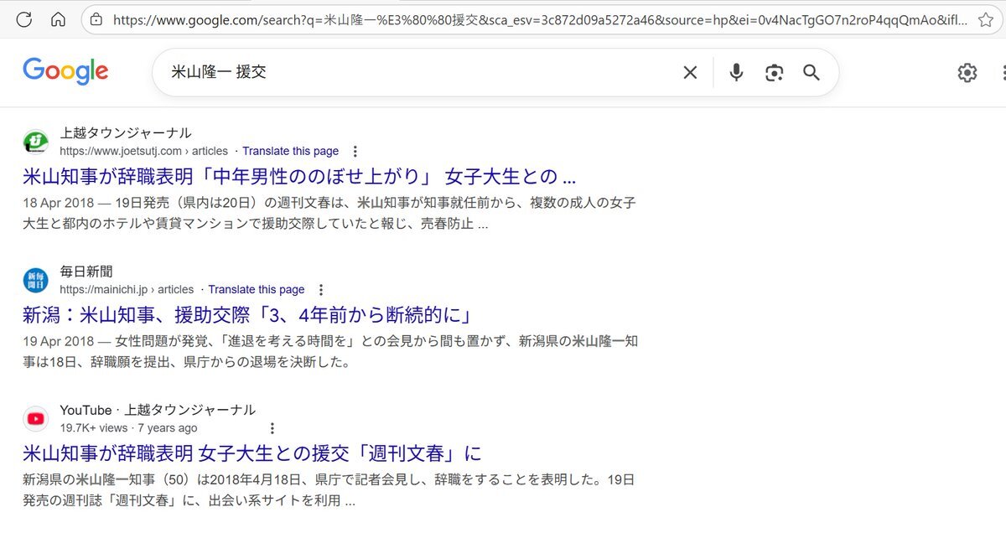Image resolution: width=1006 pixels, height=533 pixels.
Task: Click inside the search query field
Action: 335,73
